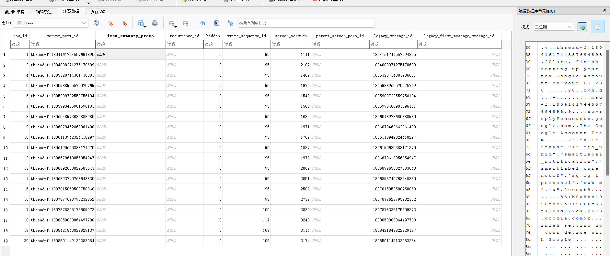Select cell thread-f:1804888371275178639
610x256 pixels.
(63, 65)
